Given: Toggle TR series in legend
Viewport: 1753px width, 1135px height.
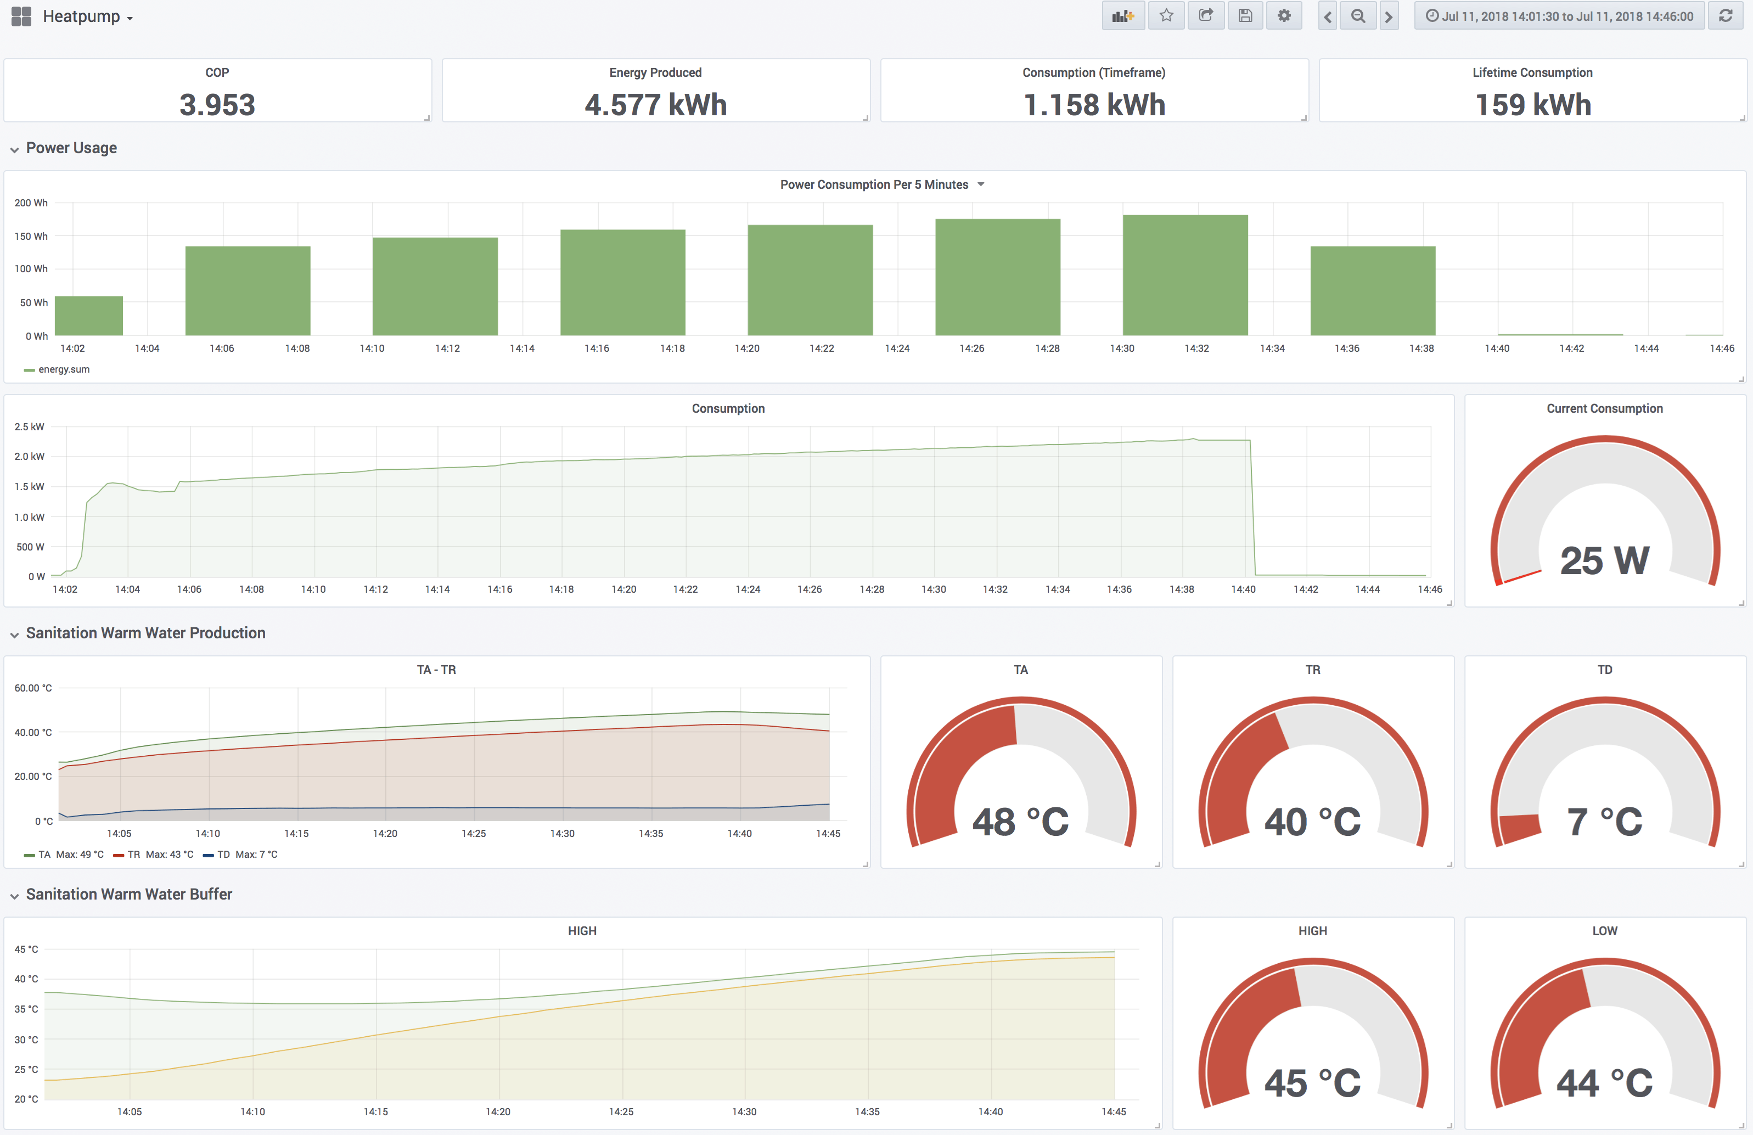Looking at the screenshot, I should click(133, 855).
